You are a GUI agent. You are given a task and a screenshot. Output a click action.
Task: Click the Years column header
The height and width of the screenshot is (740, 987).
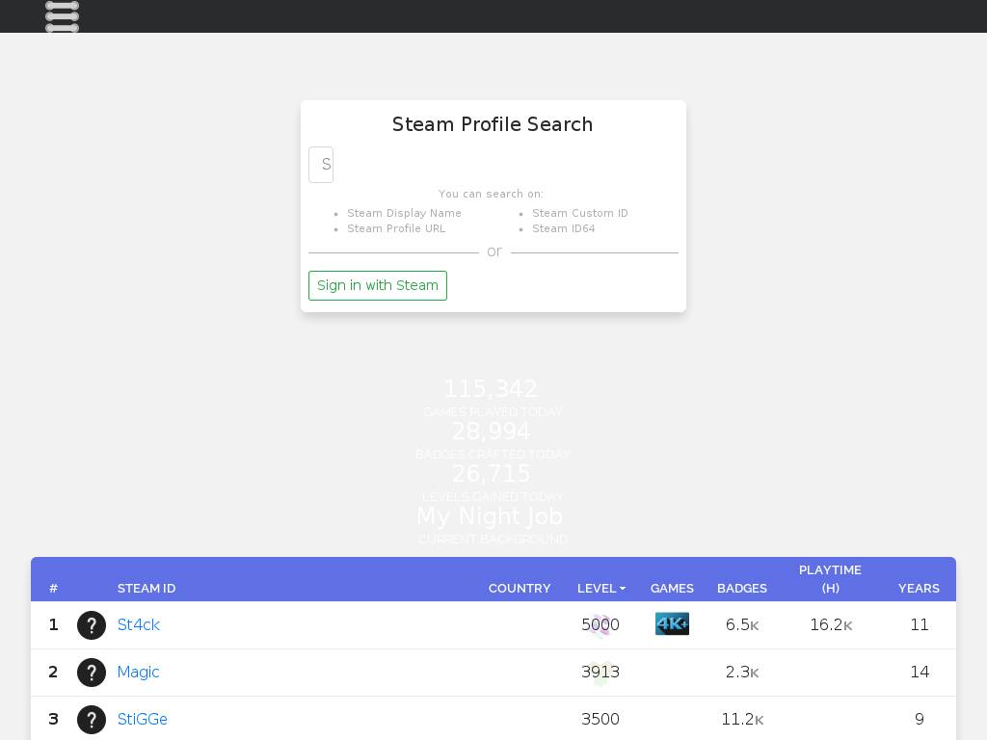tap(919, 588)
